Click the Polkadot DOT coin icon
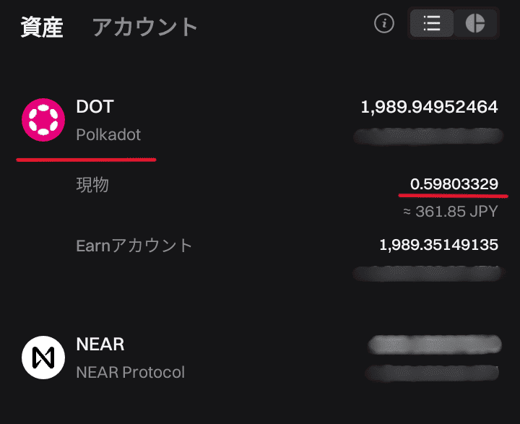Screen dimensions: 520x424 click(x=43, y=120)
